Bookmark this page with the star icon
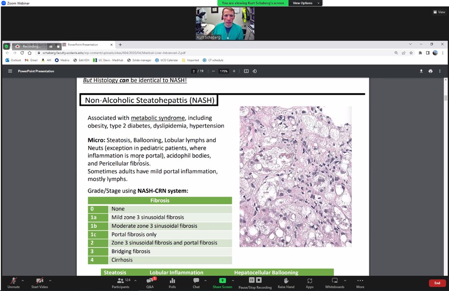 411,53
